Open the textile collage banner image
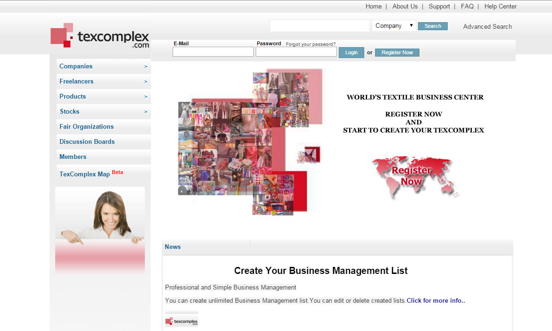Image resolution: width=552 pixels, height=331 pixels. coord(251,142)
